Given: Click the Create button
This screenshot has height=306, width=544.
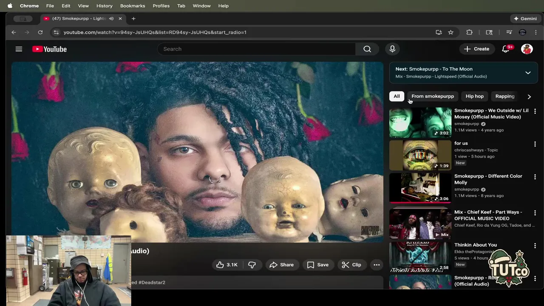Looking at the screenshot, I should (477, 49).
